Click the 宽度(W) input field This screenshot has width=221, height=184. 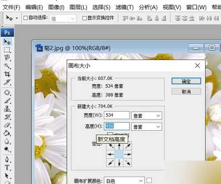point(117,115)
